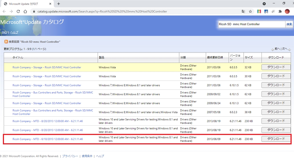Open the circular dropdown icon in title bar
This screenshot has height=159, width=294.
click(264, 4)
